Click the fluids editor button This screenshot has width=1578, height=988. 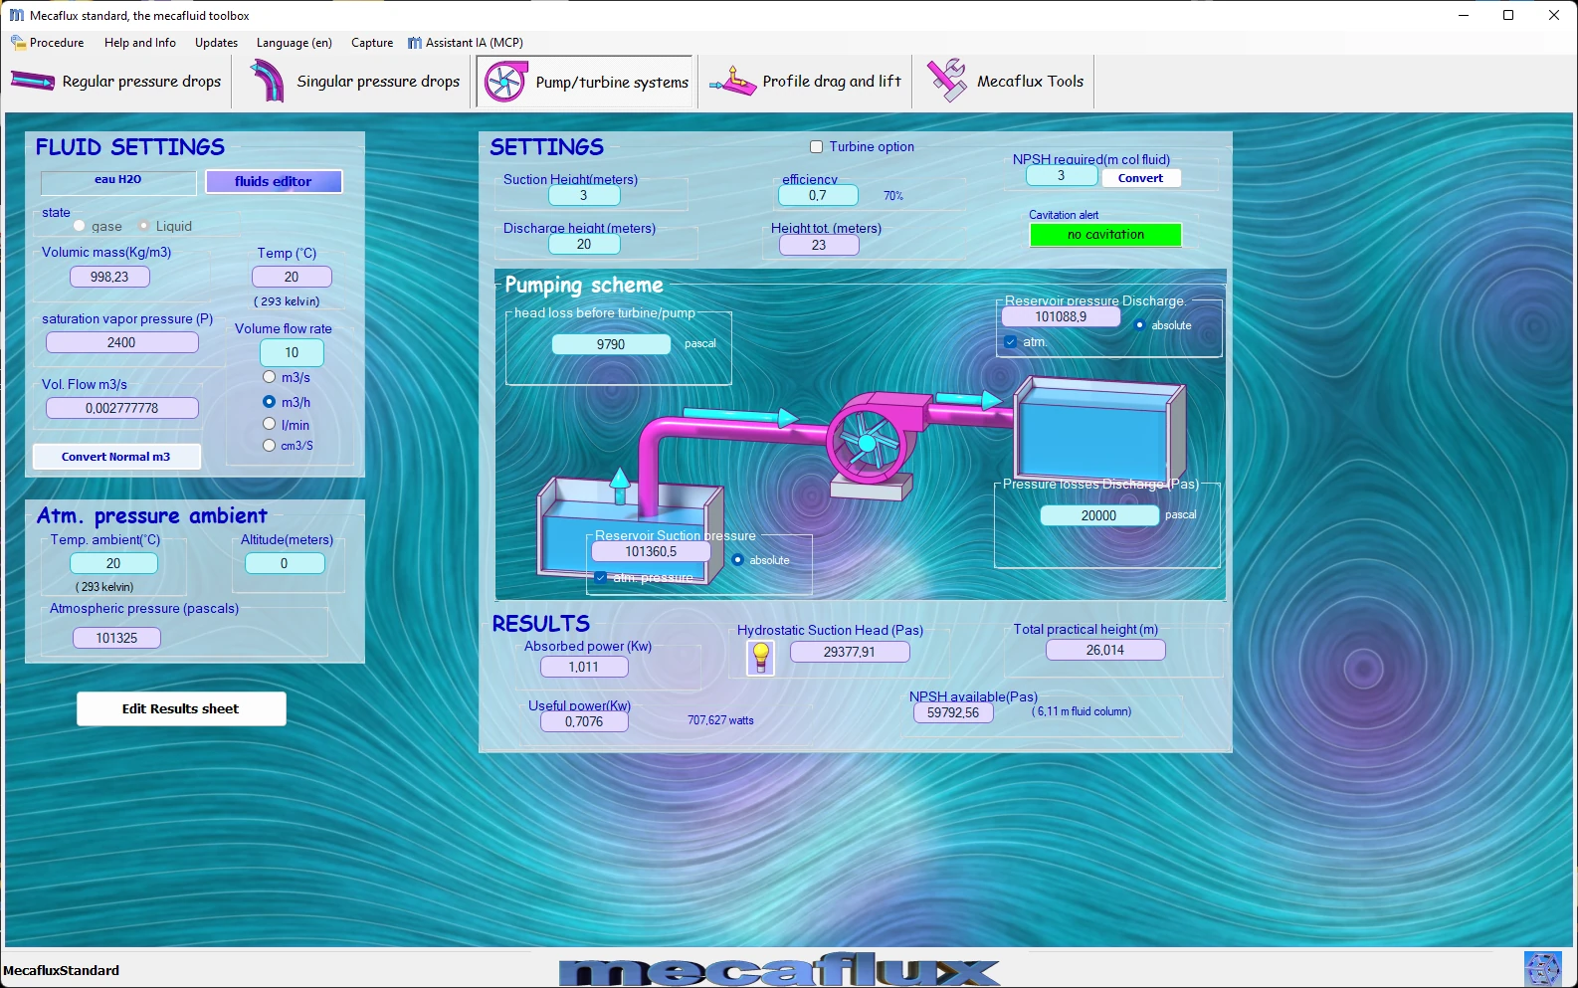(x=274, y=181)
